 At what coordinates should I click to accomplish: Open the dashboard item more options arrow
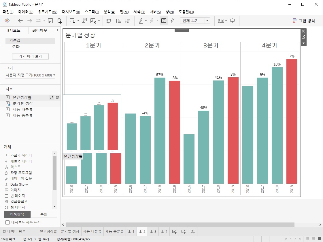point(303,43)
